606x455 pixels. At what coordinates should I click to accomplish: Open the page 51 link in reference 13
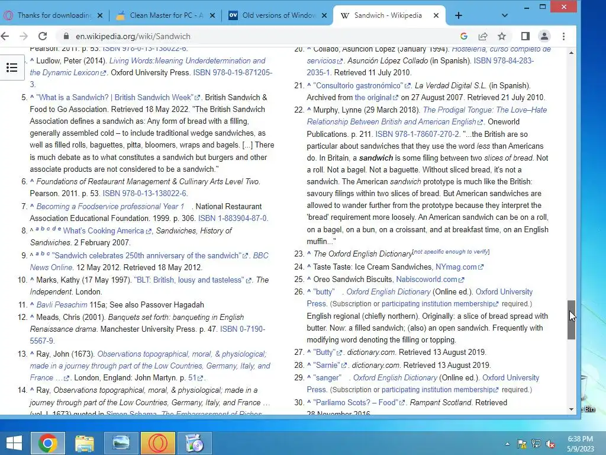point(192,378)
